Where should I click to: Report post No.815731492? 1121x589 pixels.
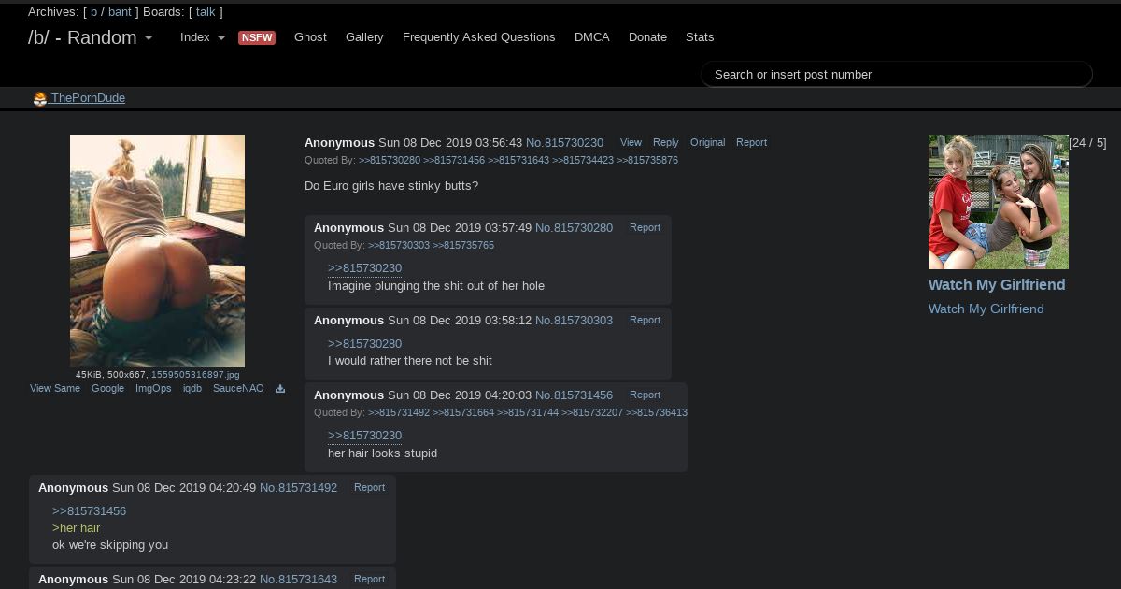point(369,488)
